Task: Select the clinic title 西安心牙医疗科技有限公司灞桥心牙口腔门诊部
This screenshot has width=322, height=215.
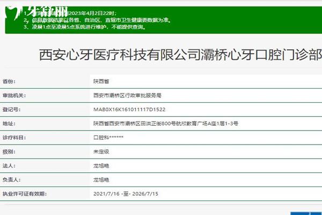Action: point(180,55)
